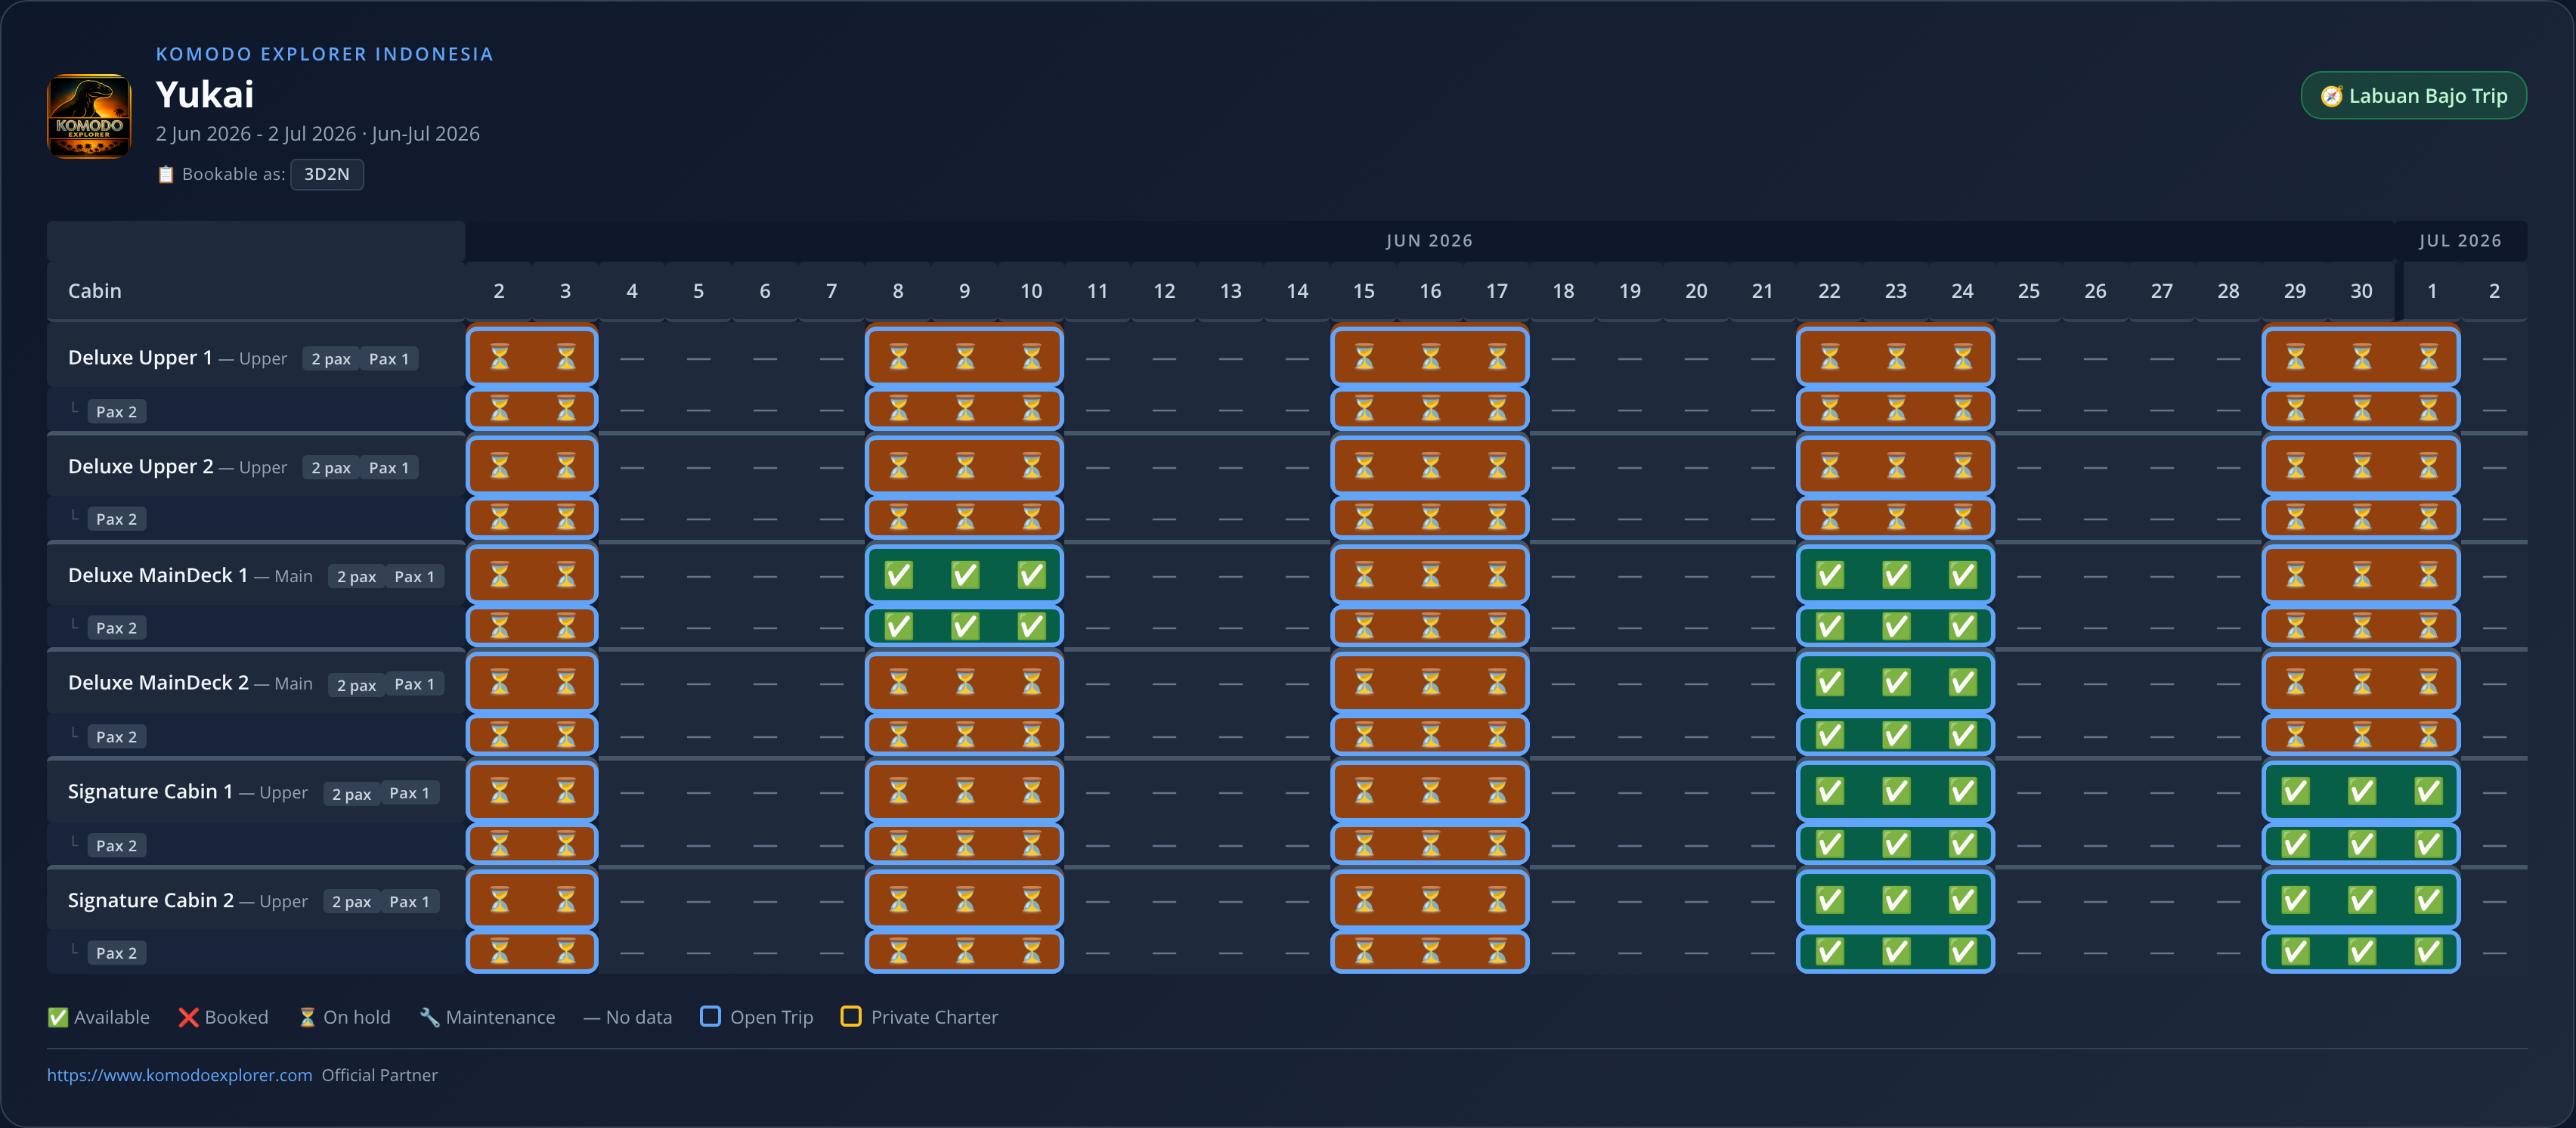Click Signature Cabin 1 Pax 1 hourglass on June 3
Viewport: 2576px width, 1128px height.
click(x=566, y=792)
